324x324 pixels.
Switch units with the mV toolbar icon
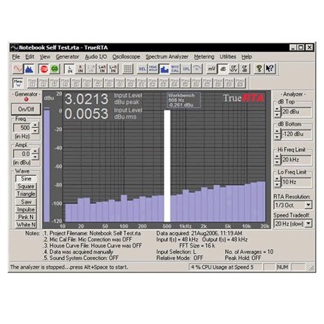tap(211, 69)
